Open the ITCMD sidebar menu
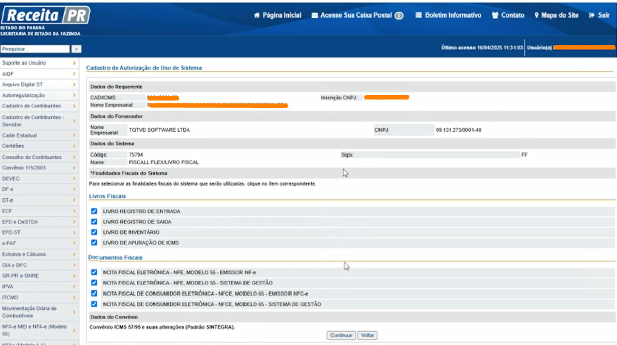Screen dimensions: 617x345 coord(40,297)
